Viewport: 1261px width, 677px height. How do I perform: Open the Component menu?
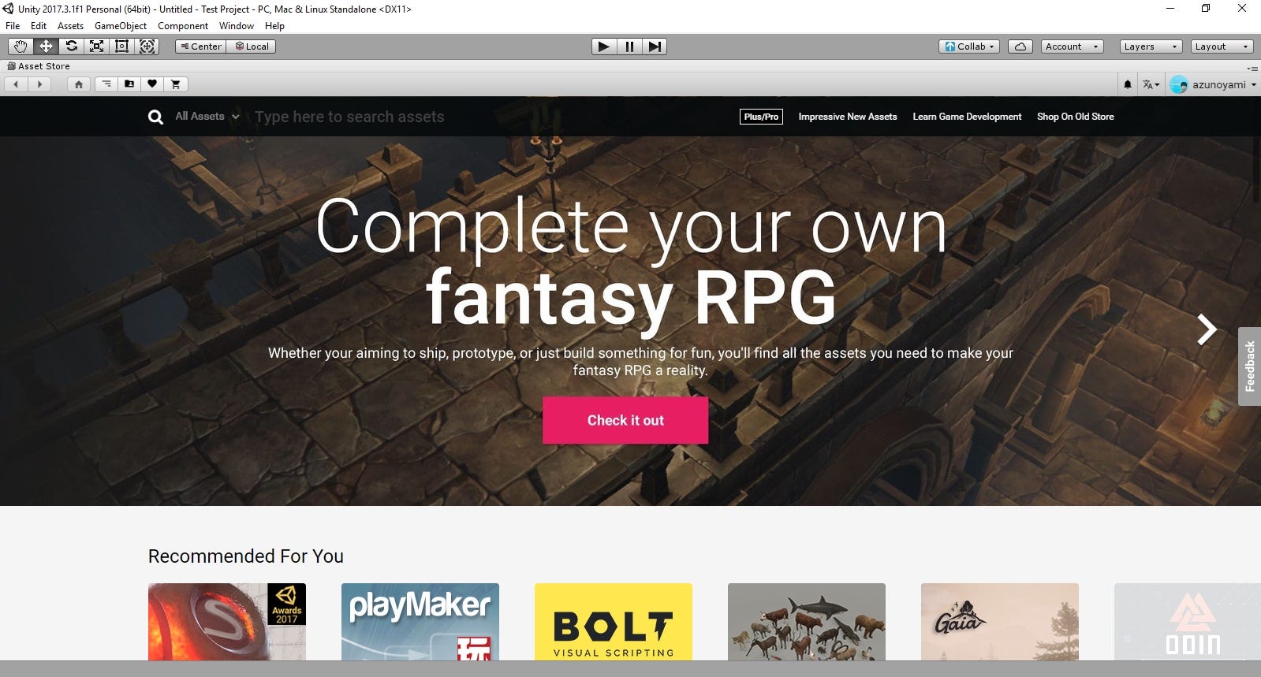coord(183,25)
